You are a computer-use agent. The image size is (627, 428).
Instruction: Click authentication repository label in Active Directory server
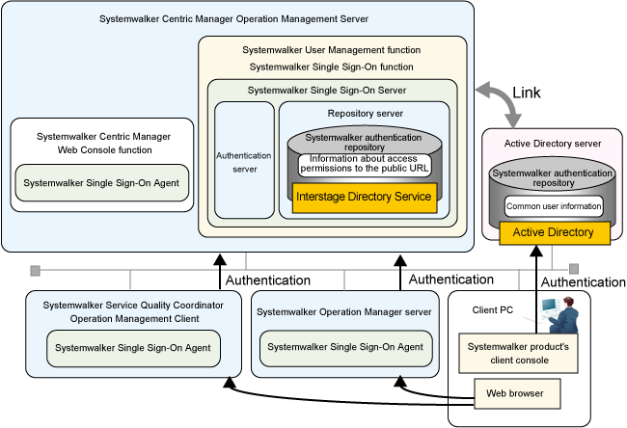[x=552, y=178]
